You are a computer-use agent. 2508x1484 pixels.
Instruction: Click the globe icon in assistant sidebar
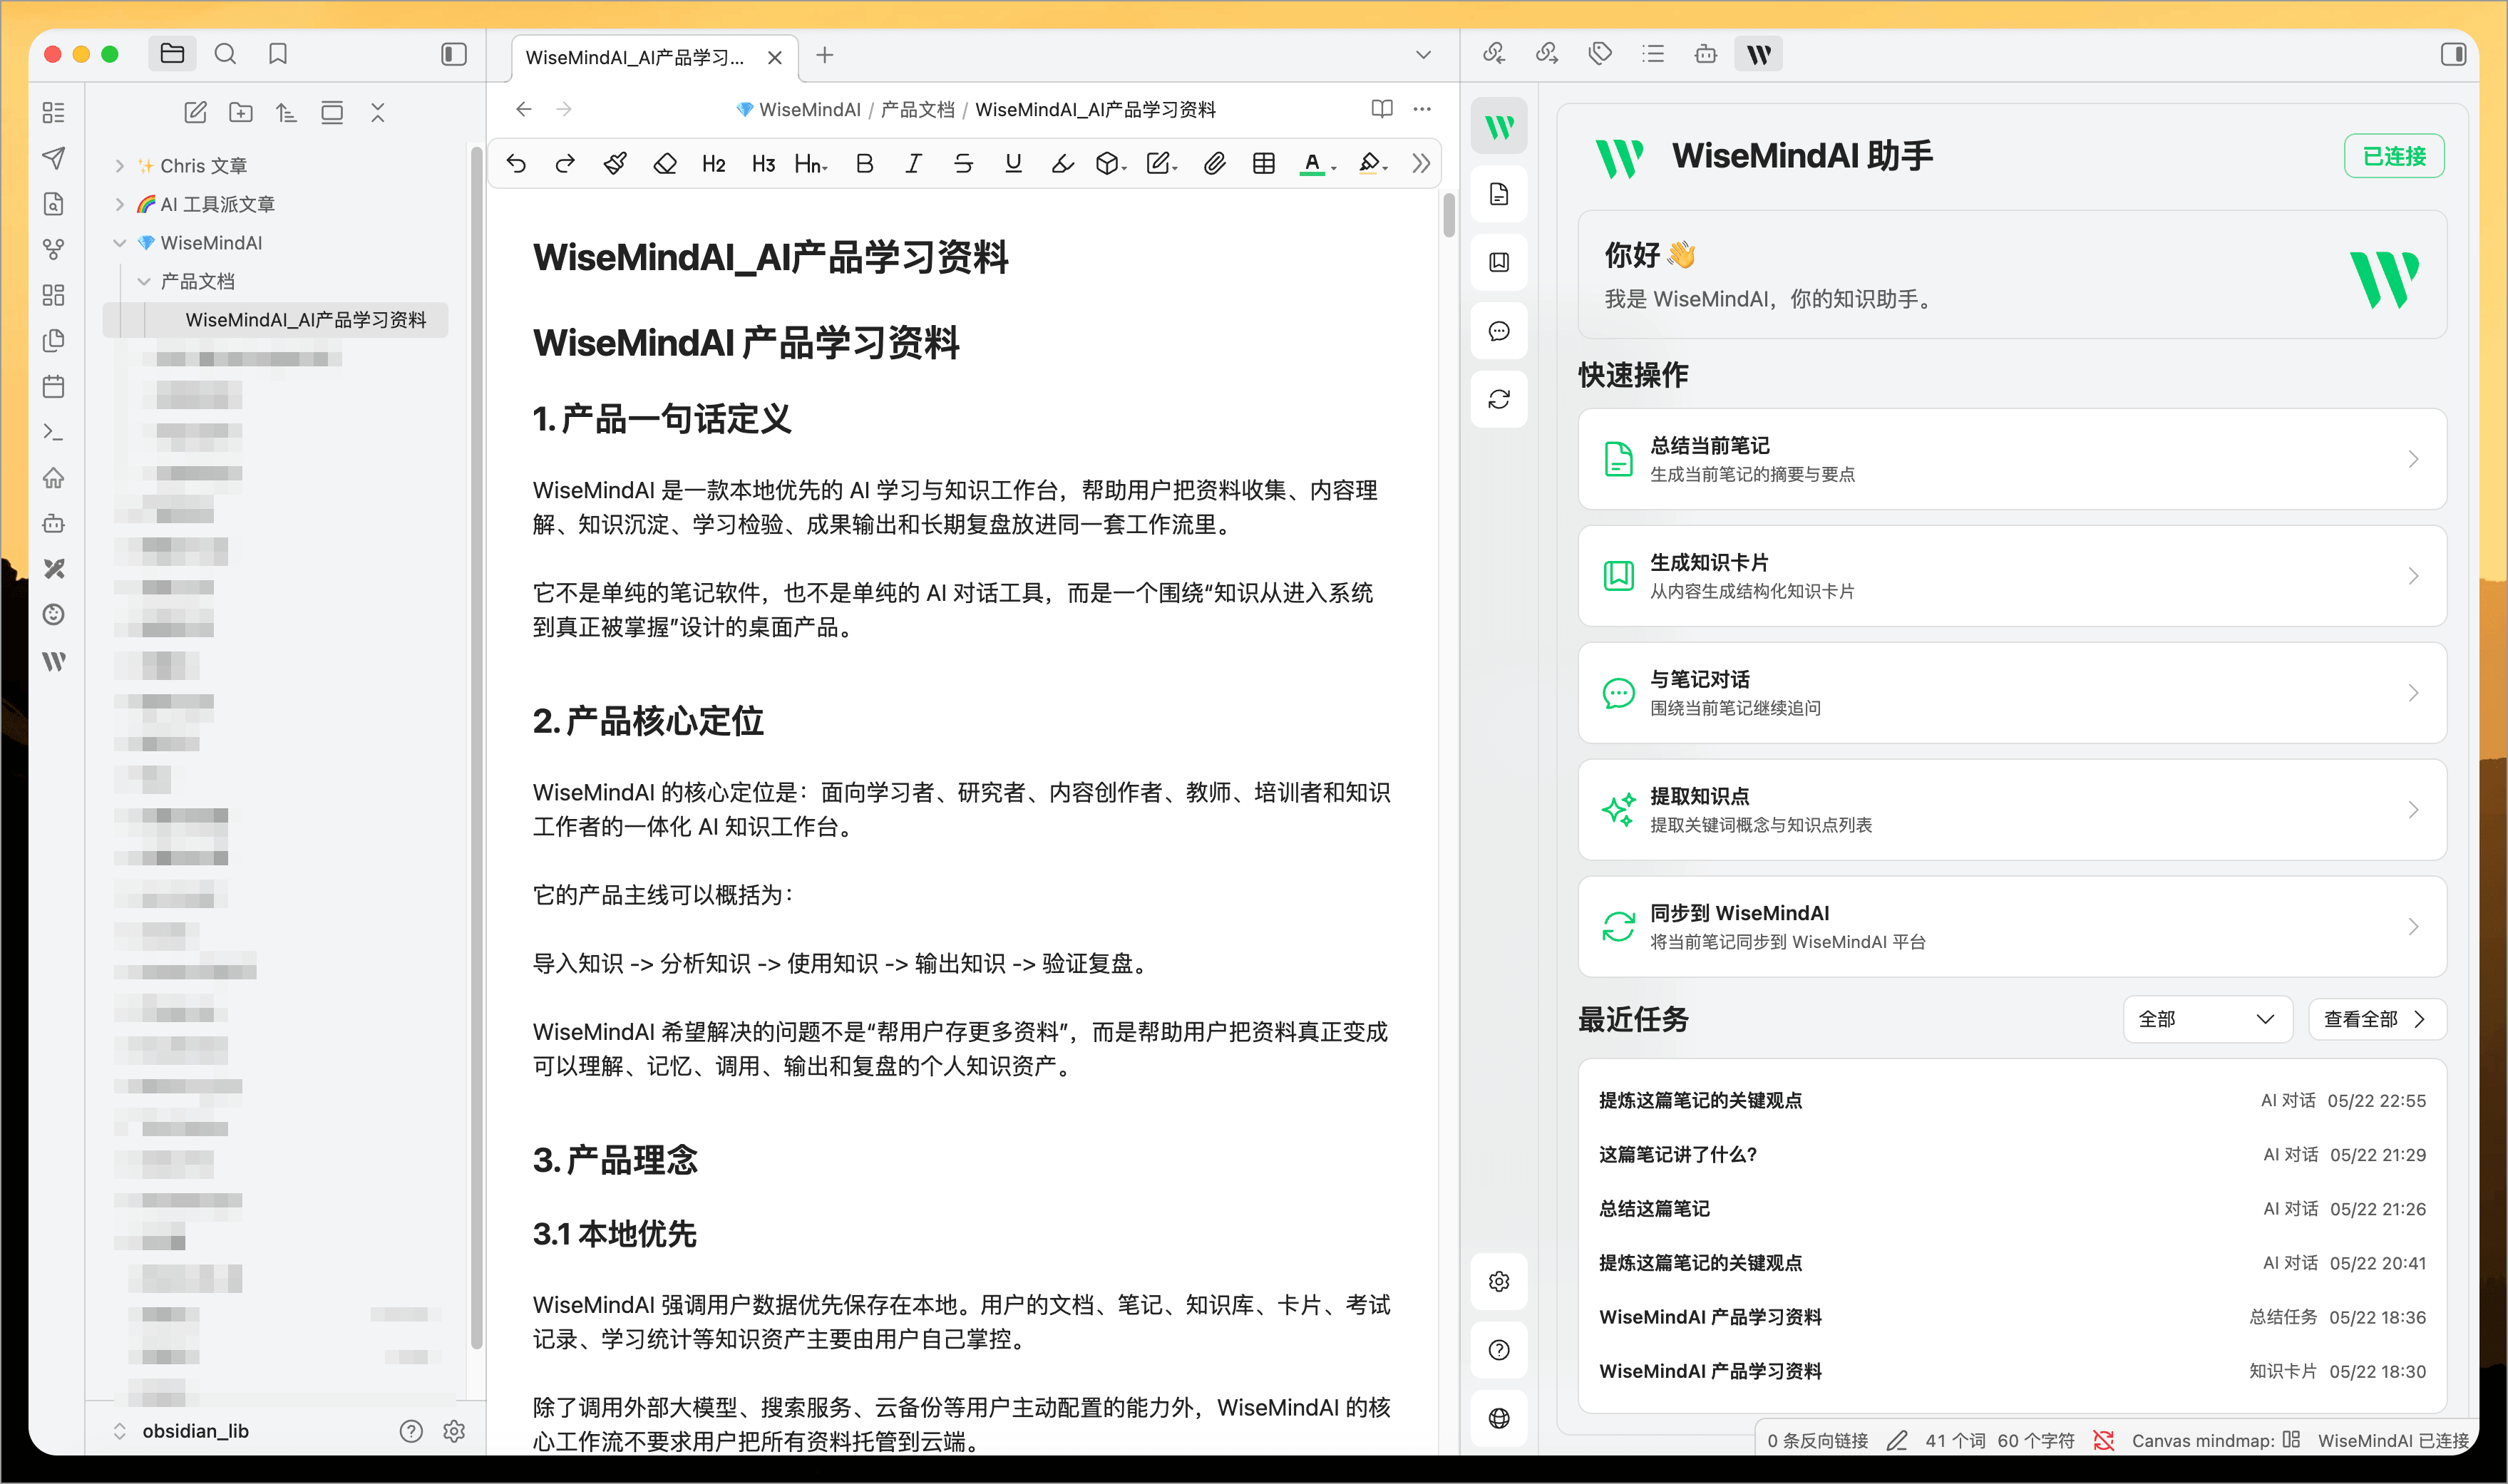point(1499,1418)
